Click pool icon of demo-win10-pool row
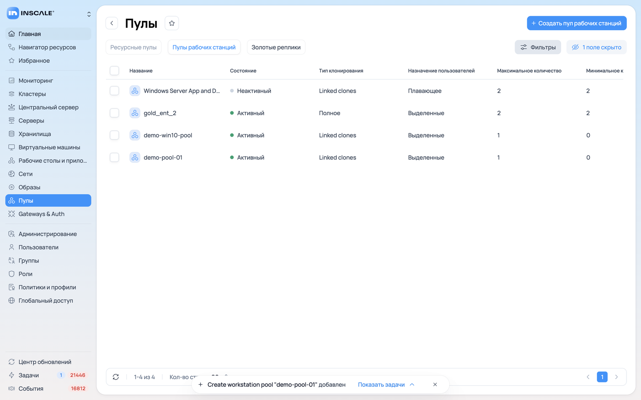 pyautogui.click(x=135, y=135)
